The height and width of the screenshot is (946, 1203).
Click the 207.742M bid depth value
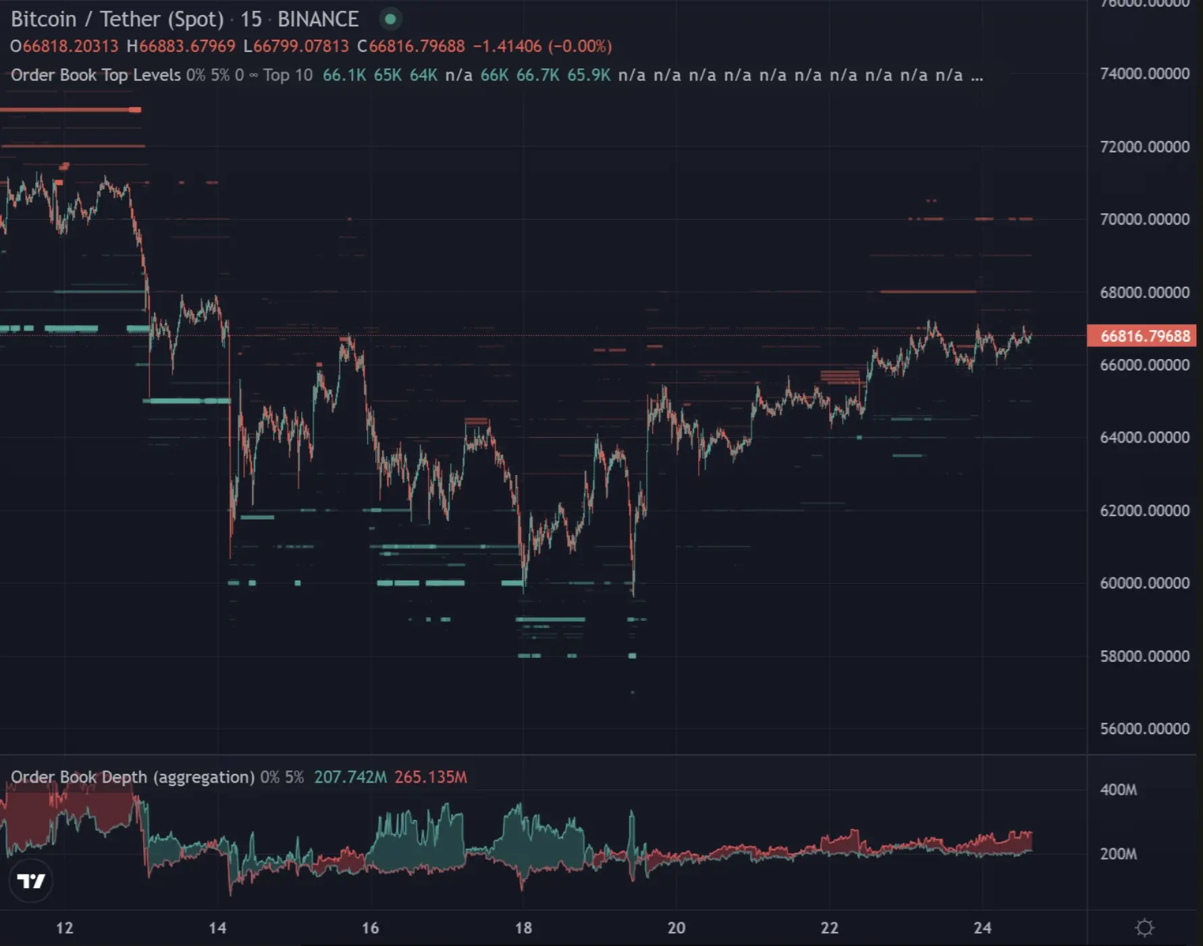tap(350, 777)
